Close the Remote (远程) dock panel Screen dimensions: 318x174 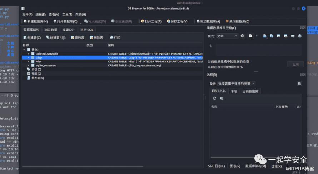click(304, 75)
